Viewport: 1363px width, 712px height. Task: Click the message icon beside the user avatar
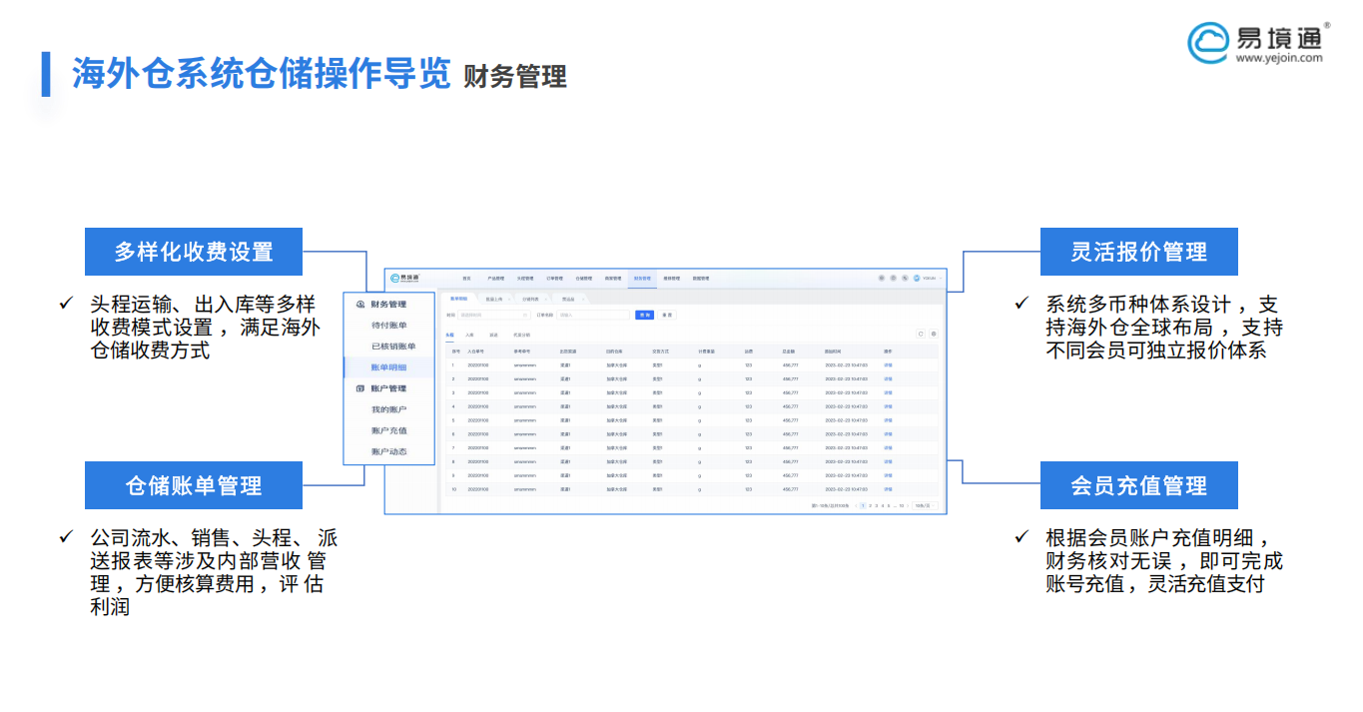coord(905,278)
